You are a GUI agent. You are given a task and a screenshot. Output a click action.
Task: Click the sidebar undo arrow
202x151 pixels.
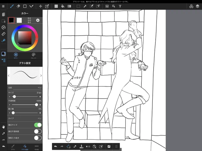tap(4, 146)
